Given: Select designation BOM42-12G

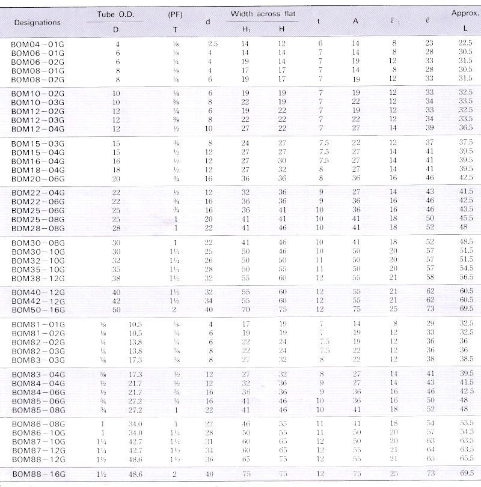Looking at the screenshot, I should click(38, 301).
